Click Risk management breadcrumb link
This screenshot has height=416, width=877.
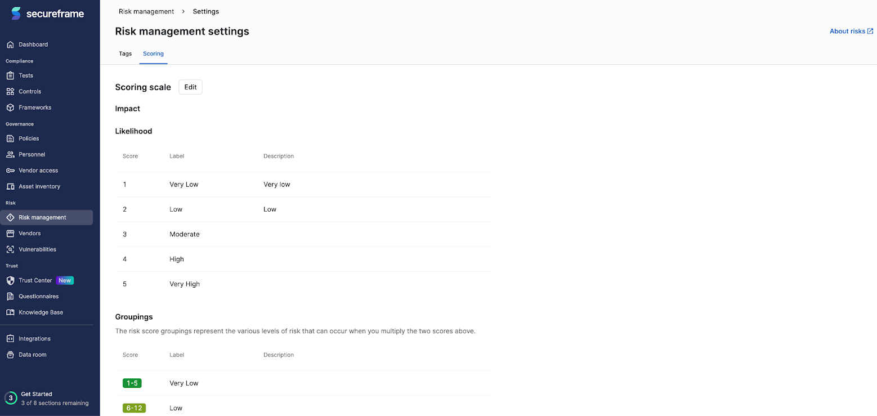click(146, 11)
